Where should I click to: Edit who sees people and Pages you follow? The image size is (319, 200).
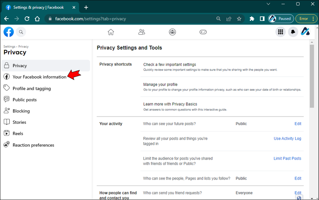click(298, 178)
